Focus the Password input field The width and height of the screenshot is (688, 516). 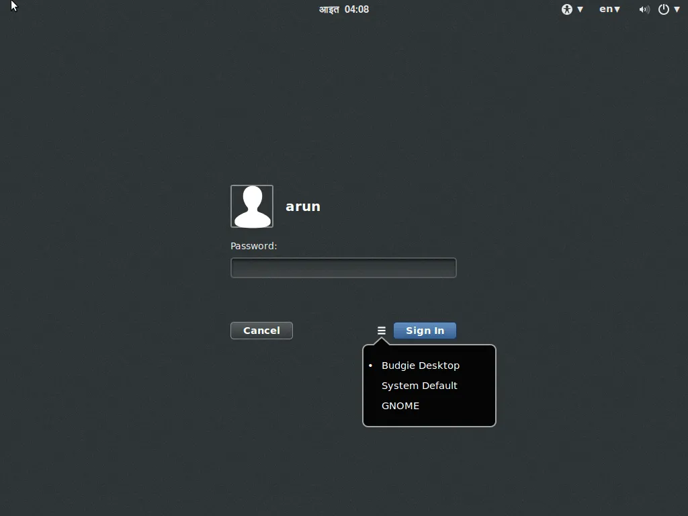point(343,268)
